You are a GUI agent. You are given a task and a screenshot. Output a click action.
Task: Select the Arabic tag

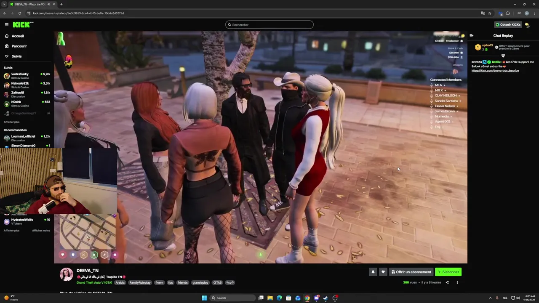(x=120, y=283)
